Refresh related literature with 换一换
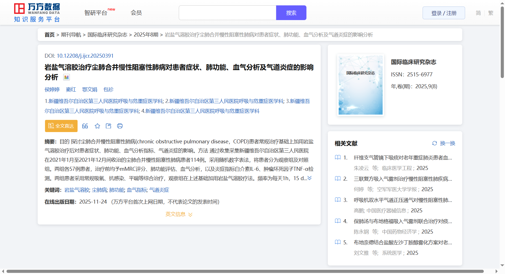Image resolution: width=505 pixels, height=274 pixels. pos(444,143)
